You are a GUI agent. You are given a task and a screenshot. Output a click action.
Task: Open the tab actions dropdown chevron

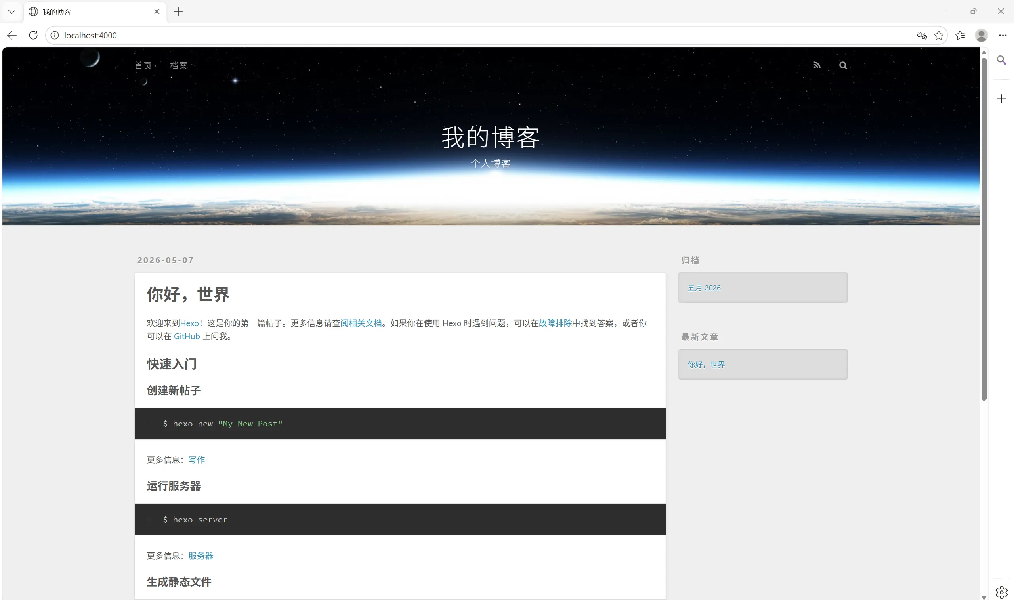[x=12, y=12]
